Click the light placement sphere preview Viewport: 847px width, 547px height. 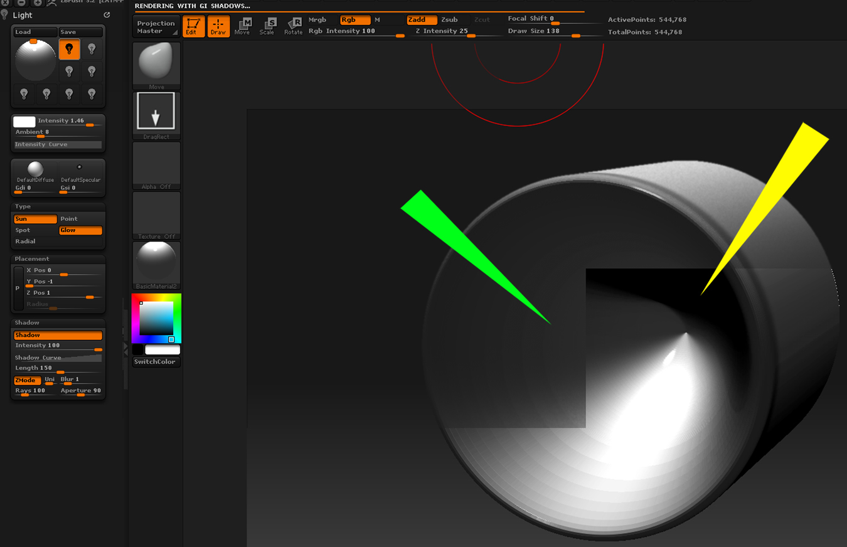(x=35, y=61)
